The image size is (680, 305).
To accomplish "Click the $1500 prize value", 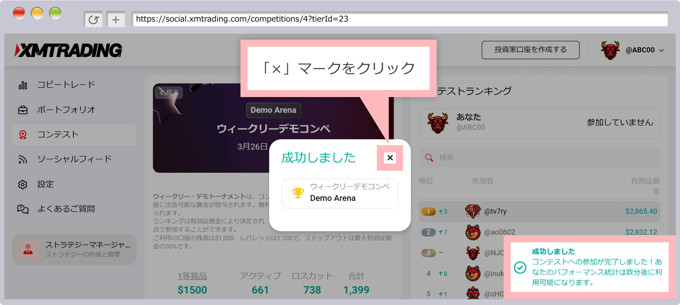I will 192,290.
